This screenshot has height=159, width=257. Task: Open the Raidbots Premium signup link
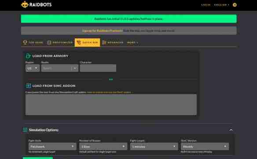point(103,30)
